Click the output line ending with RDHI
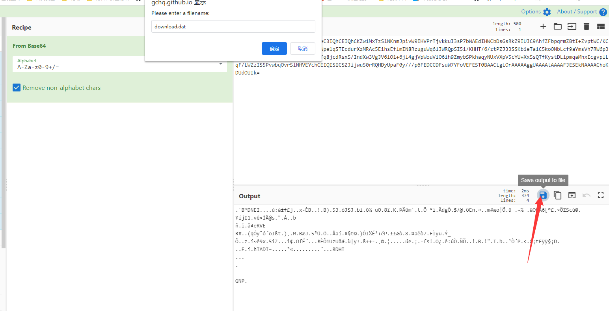 (290, 249)
